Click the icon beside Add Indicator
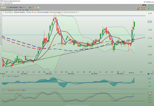This screenshot has width=154, height=106. 8,8
